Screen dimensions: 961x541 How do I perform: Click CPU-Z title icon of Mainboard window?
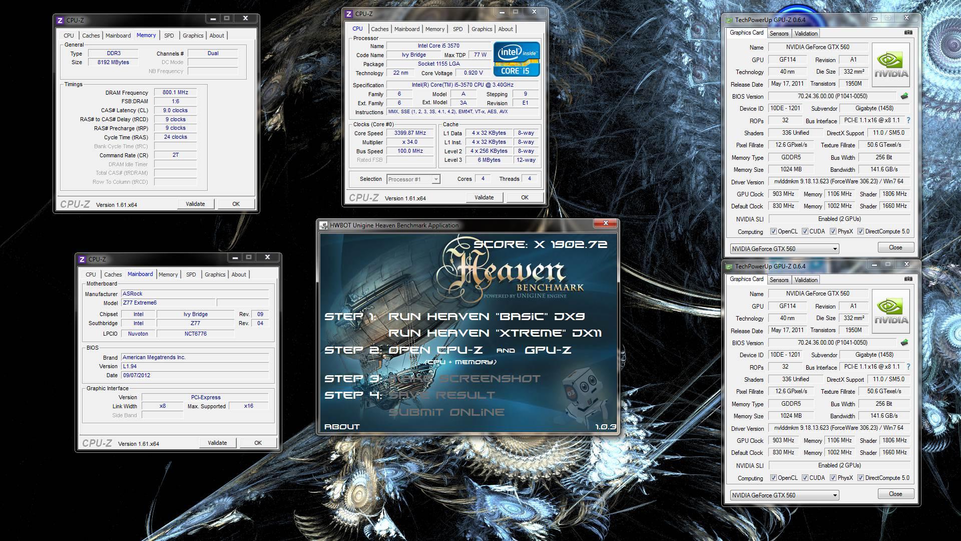tap(82, 259)
